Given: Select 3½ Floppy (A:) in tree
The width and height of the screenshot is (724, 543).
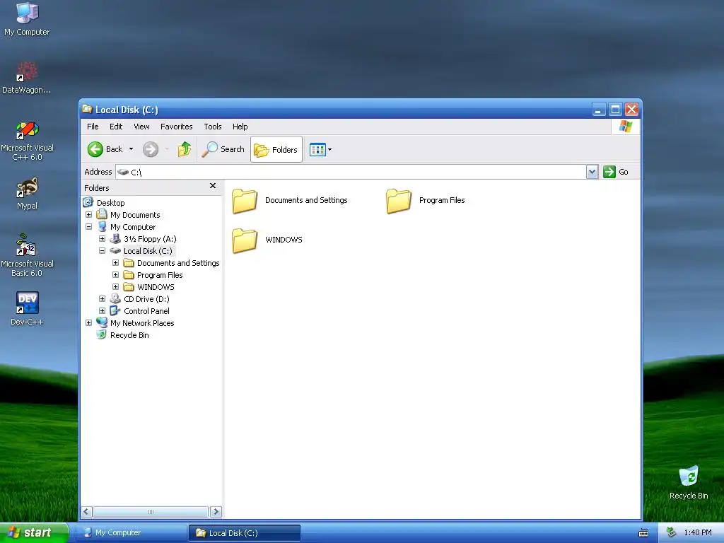Looking at the screenshot, I should point(150,239).
